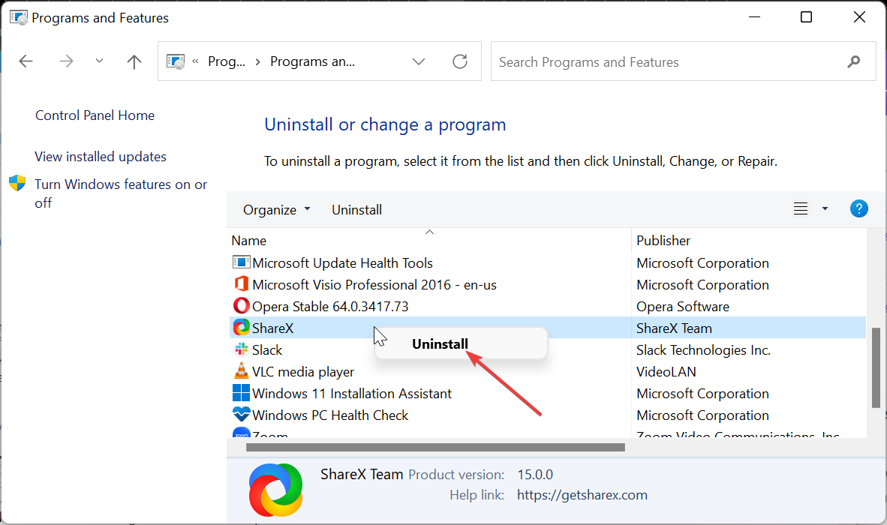The image size is (887, 525).
Task: Open View installed updates link
Action: pos(101,157)
